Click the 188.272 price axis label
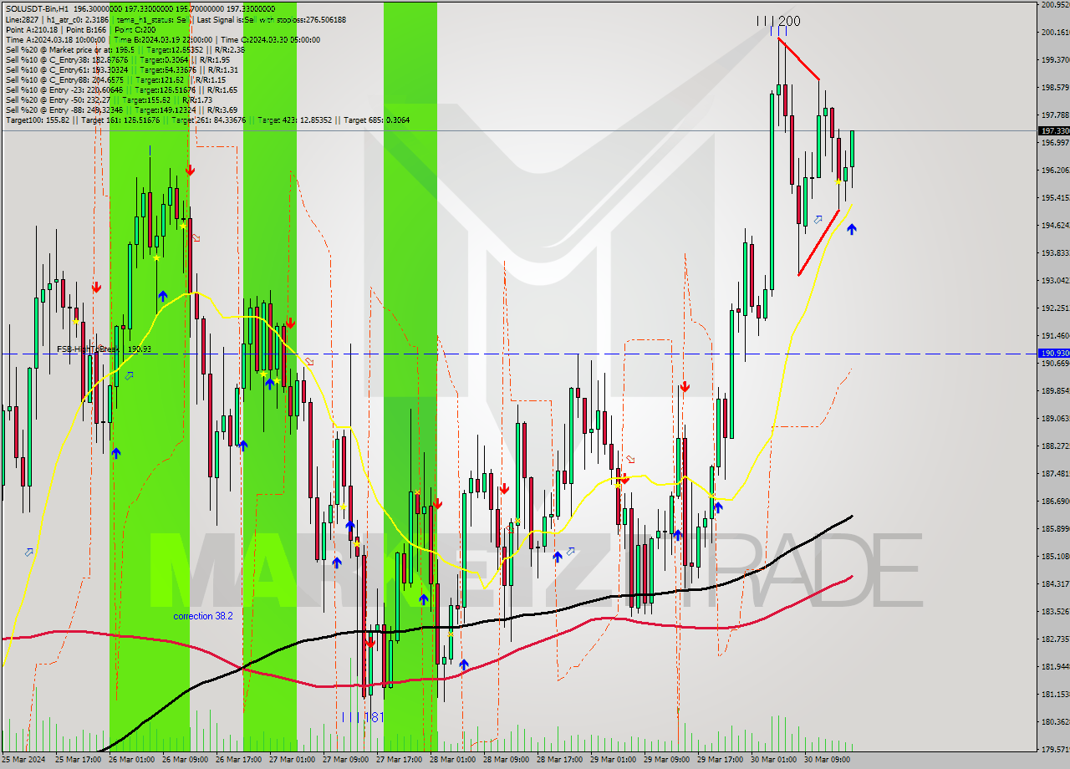Image resolution: width=1070 pixels, height=769 pixels. coord(1054,446)
